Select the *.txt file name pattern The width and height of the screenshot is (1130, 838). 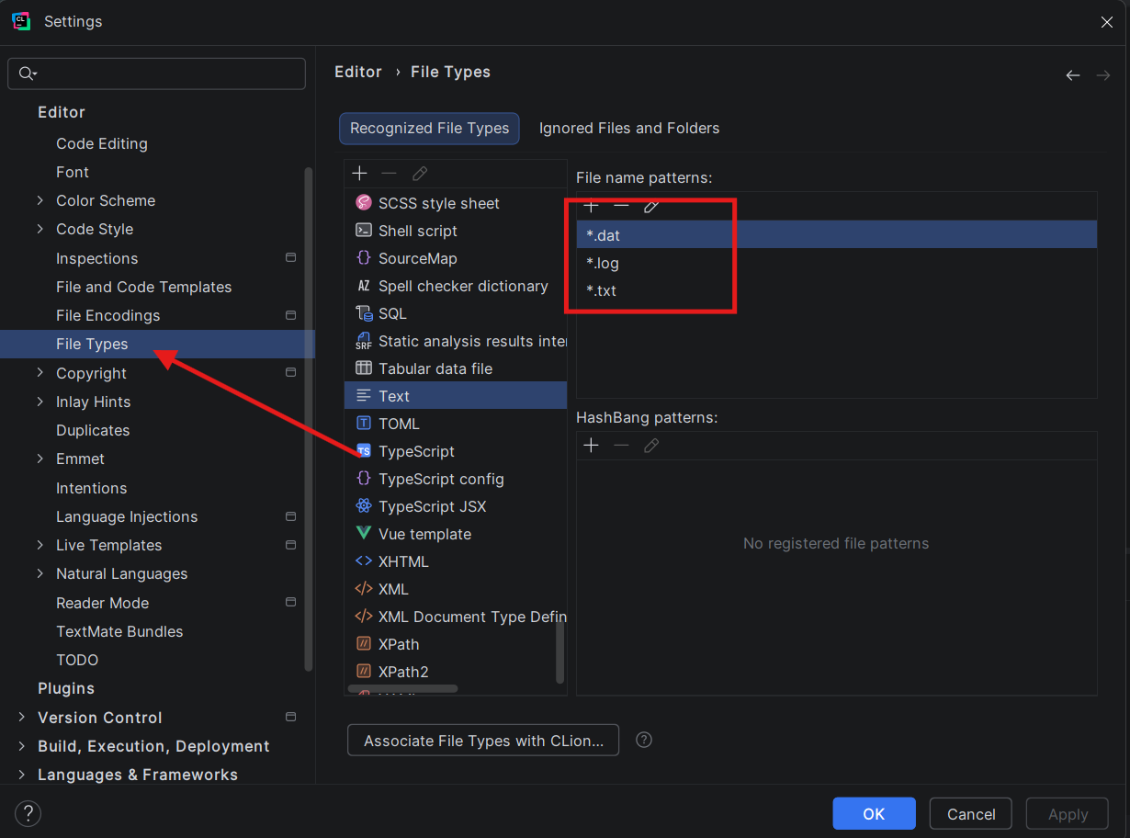[837, 290]
